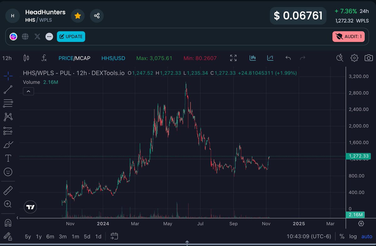Select the Fibonacci retracement tool

8,103
